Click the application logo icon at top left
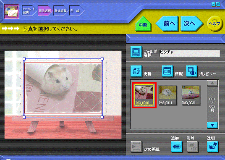The image size is (225, 160). (x=12, y=11)
